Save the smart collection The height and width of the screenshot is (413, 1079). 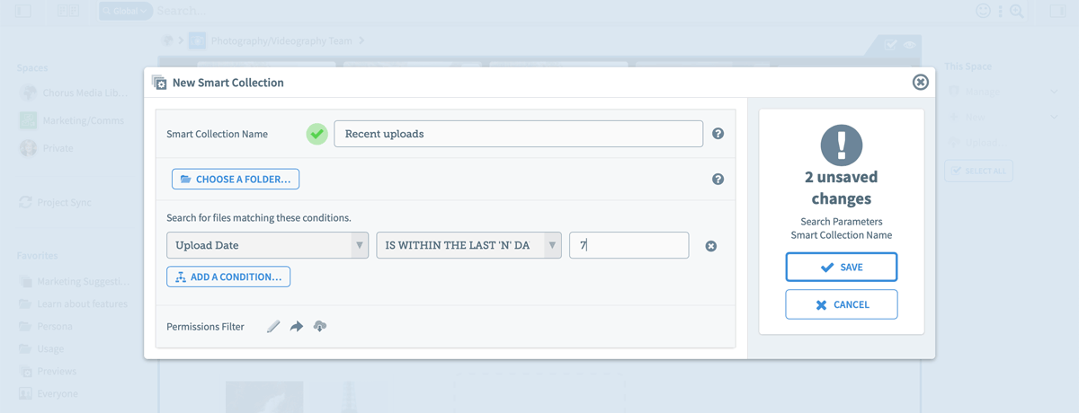coord(841,268)
